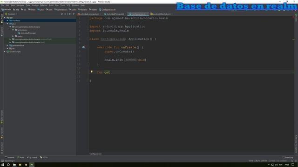The image size is (298, 167).
Task: Toggle the Build Variants side tool button
Action: pyautogui.click(x=2, y=117)
